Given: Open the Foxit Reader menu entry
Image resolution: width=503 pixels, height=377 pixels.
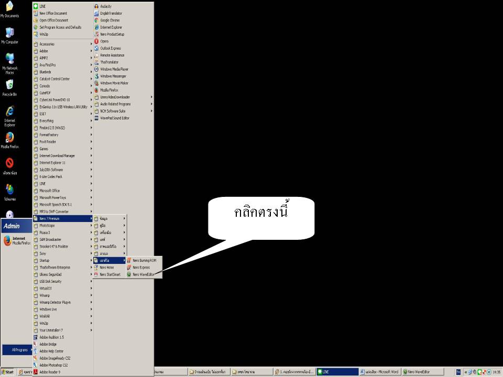Looking at the screenshot, I should tap(63, 142).
